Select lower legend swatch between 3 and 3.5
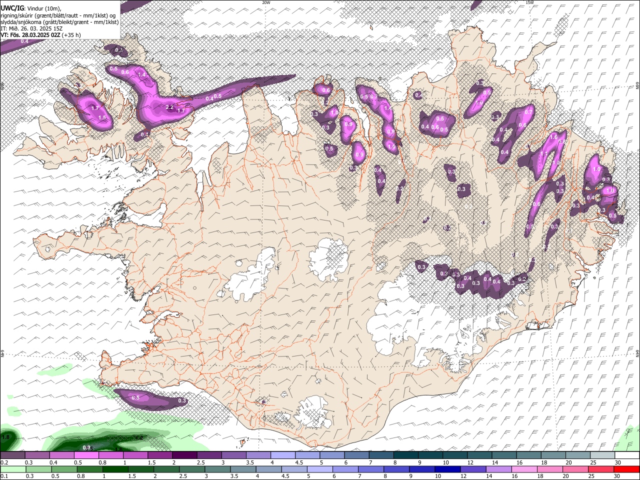The image size is (640, 480). coord(217,469)
